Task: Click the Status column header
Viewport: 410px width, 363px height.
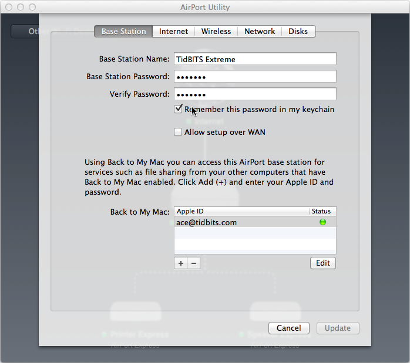Action: (x=322, y=211)
